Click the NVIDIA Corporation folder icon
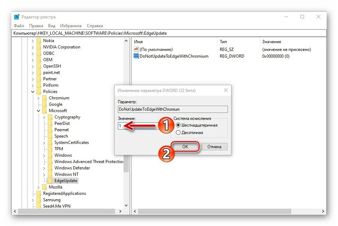338x226 pixels. pyautogui.click(x=39, y=47)
